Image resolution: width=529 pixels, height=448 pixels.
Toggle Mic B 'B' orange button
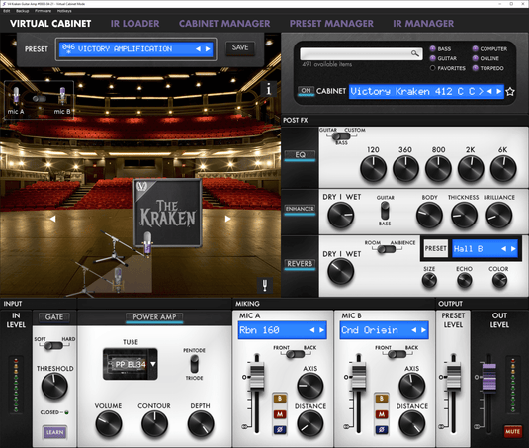click(382, 399)
